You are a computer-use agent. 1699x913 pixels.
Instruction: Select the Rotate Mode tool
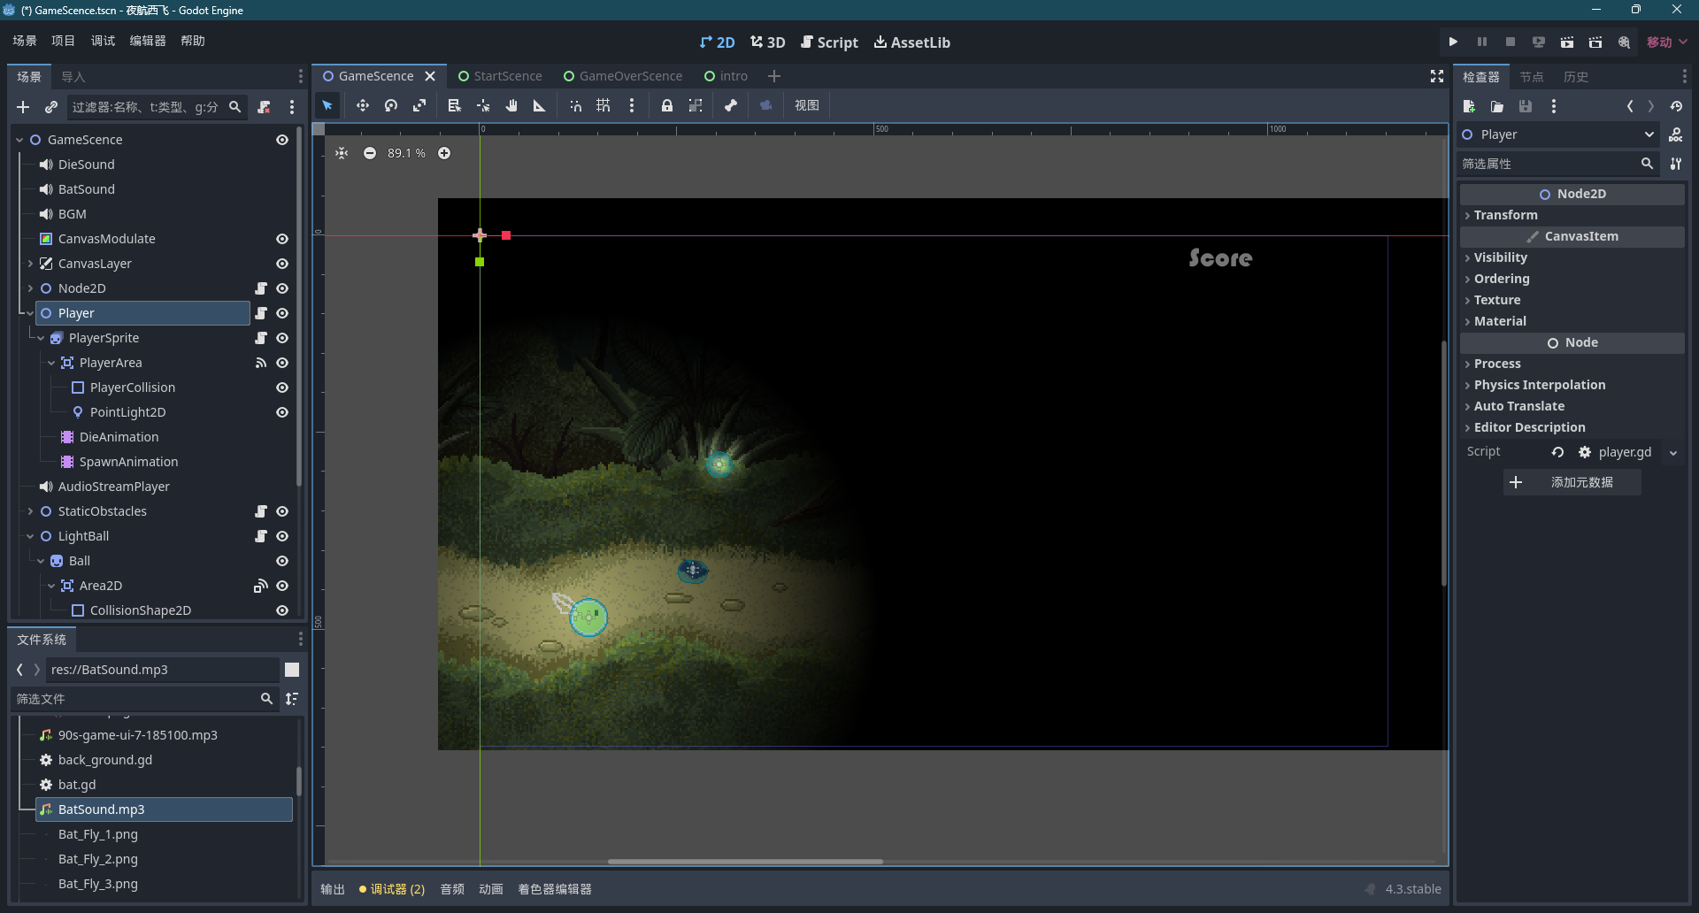pos(391,105)
